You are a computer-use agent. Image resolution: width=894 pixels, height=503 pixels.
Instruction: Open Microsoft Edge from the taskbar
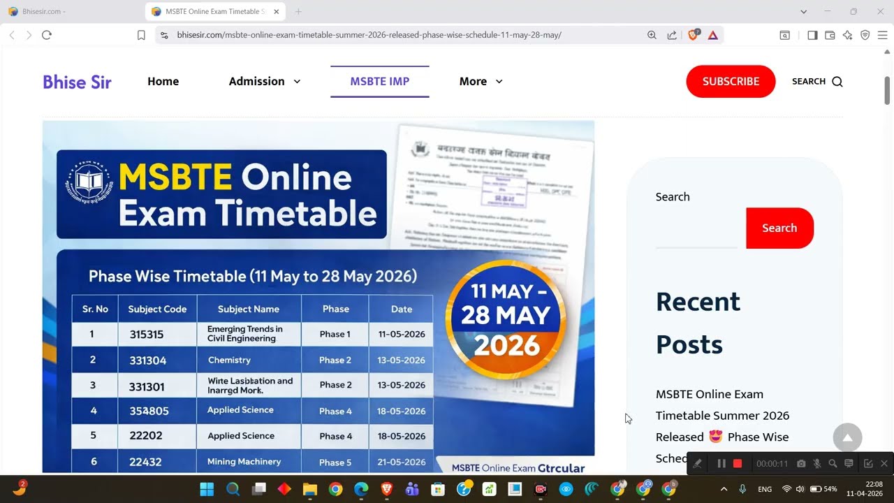(x=361, y=489)
